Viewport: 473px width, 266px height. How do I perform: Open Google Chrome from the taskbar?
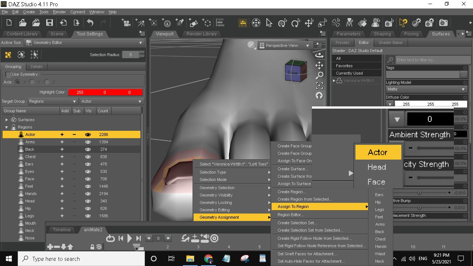click(208, 259)
